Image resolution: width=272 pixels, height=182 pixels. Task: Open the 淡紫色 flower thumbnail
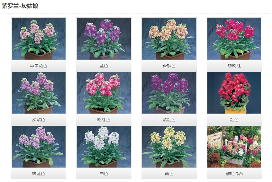39,93
